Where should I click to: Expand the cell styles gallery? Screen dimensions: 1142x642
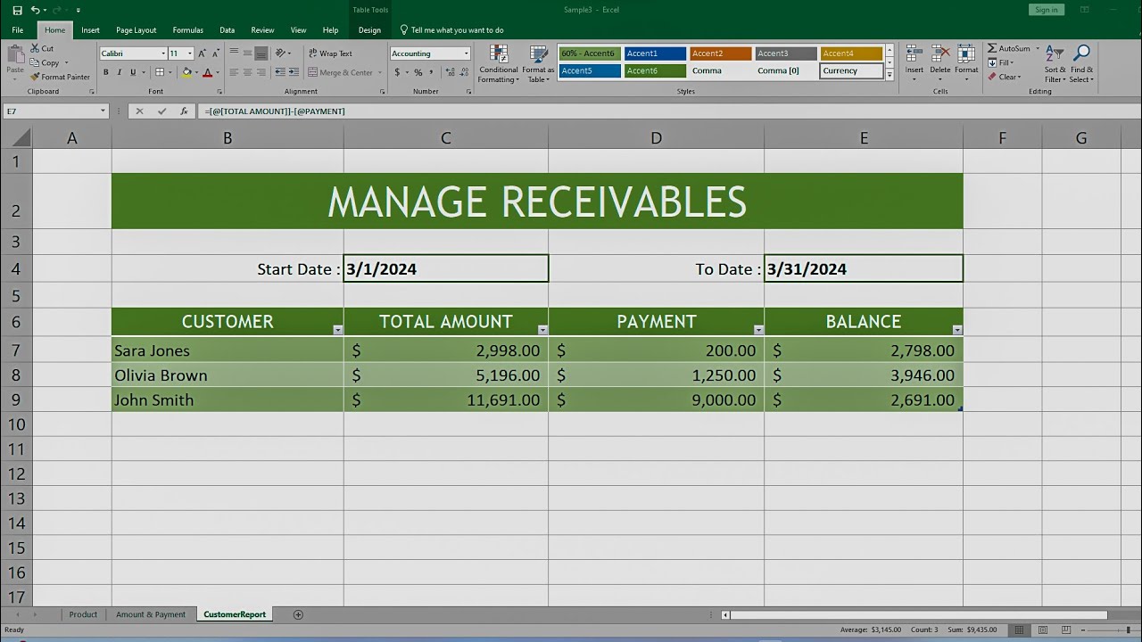(890, 76)
